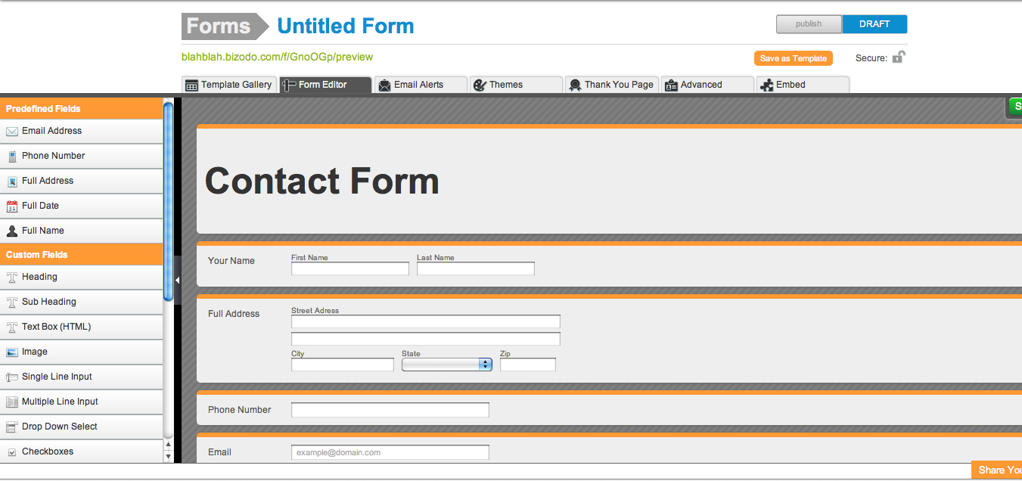Click the Form Editor tab icon
Screen dimensions: 1022x481
tap(288, 85)
